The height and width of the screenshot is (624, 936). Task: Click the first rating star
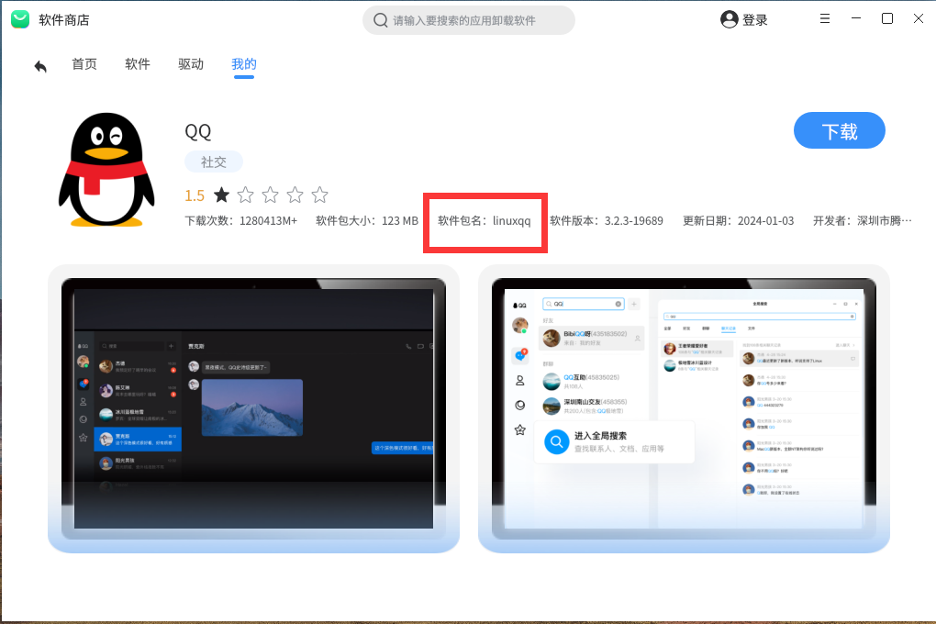221,195
